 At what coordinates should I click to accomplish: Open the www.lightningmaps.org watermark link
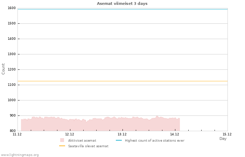20,155
